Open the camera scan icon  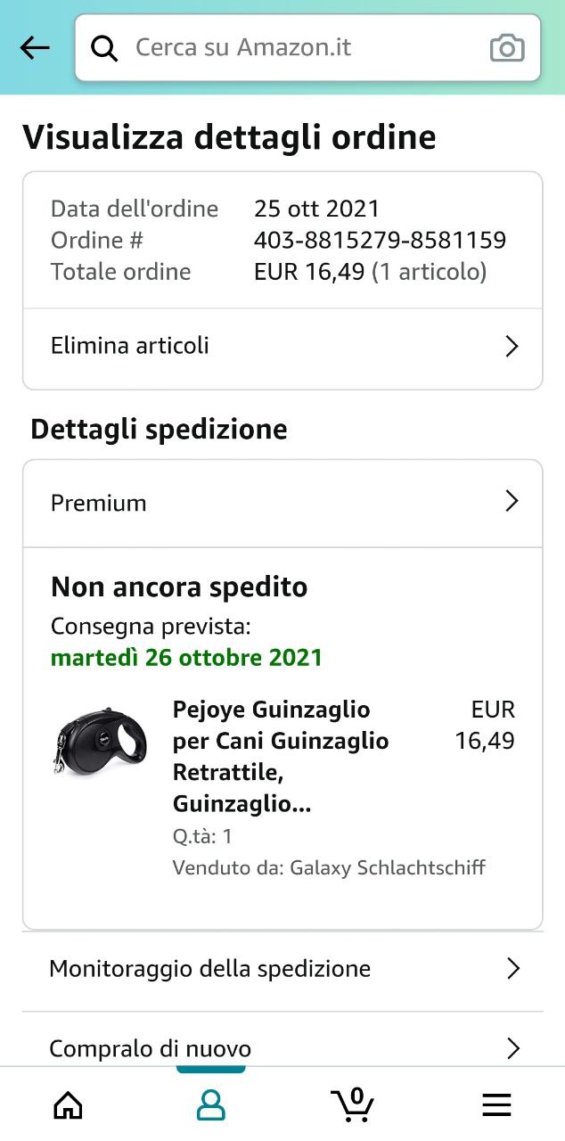pos(507,48)
